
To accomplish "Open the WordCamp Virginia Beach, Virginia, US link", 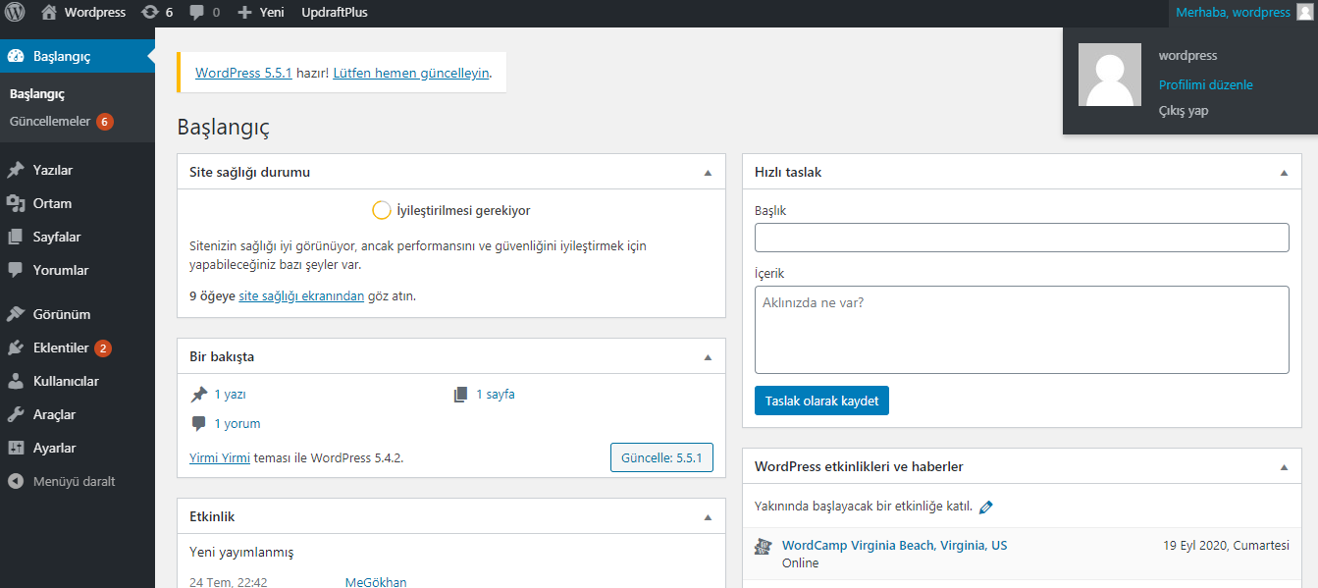I will [x=894, y=546].
